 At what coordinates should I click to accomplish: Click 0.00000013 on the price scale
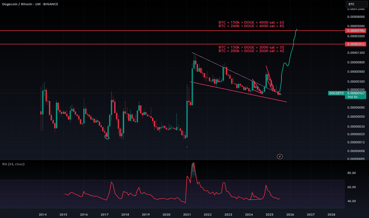pos(356,142)
